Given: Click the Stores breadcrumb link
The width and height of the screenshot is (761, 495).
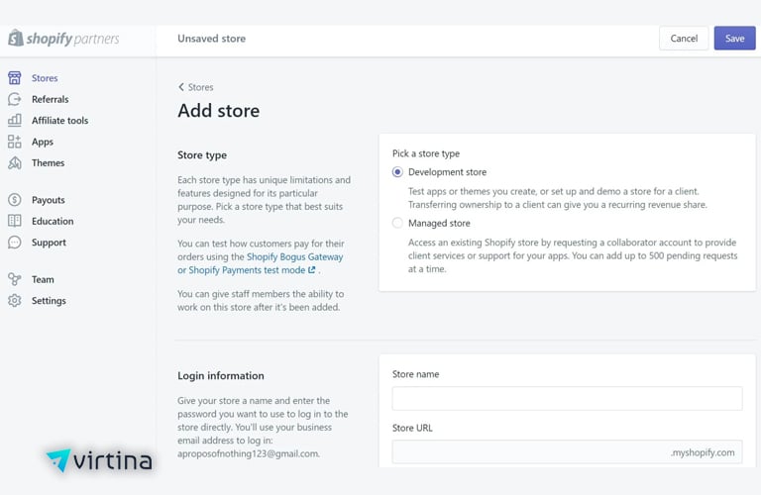Looking at the screenshot, I should 200,87.
